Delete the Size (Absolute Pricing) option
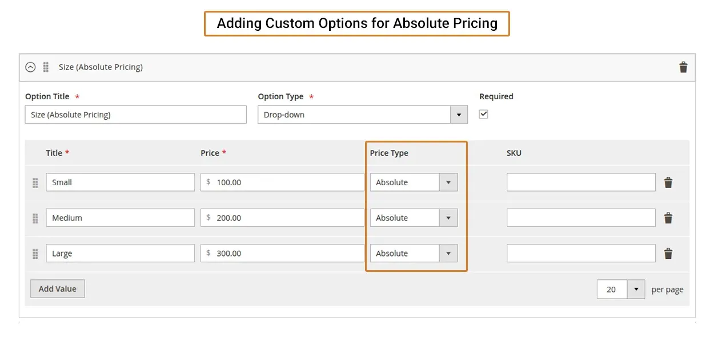 [x=683, y=67]
